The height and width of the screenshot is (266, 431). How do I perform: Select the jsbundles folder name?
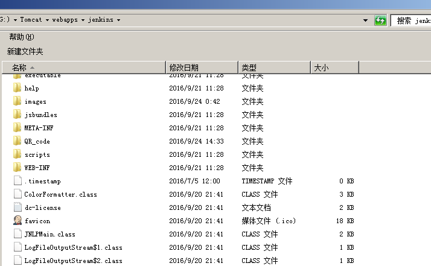tap(40, 115)
